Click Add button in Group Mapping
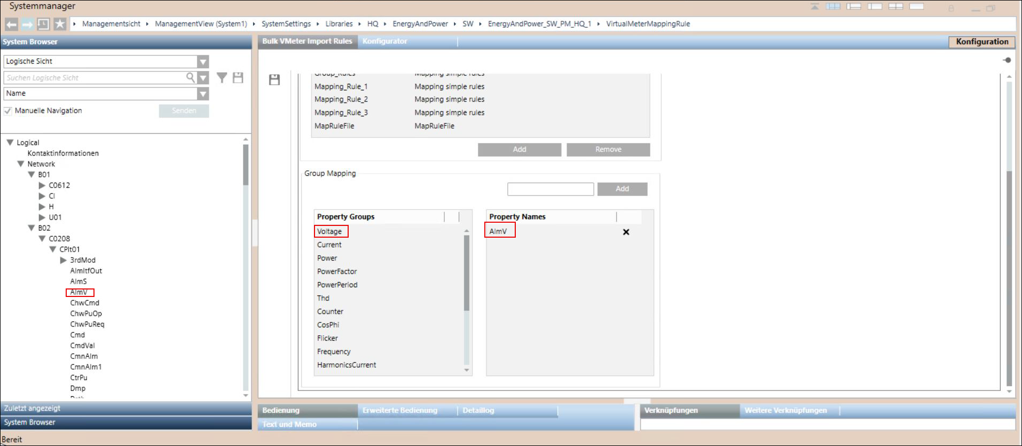This screenshot has height=446, width=1022. 622,189
